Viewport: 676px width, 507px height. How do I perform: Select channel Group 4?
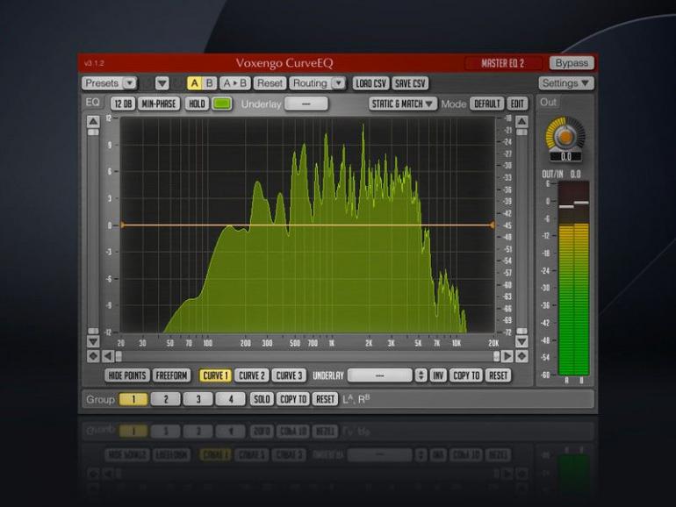pyautogui.click(x=231, y=399)
